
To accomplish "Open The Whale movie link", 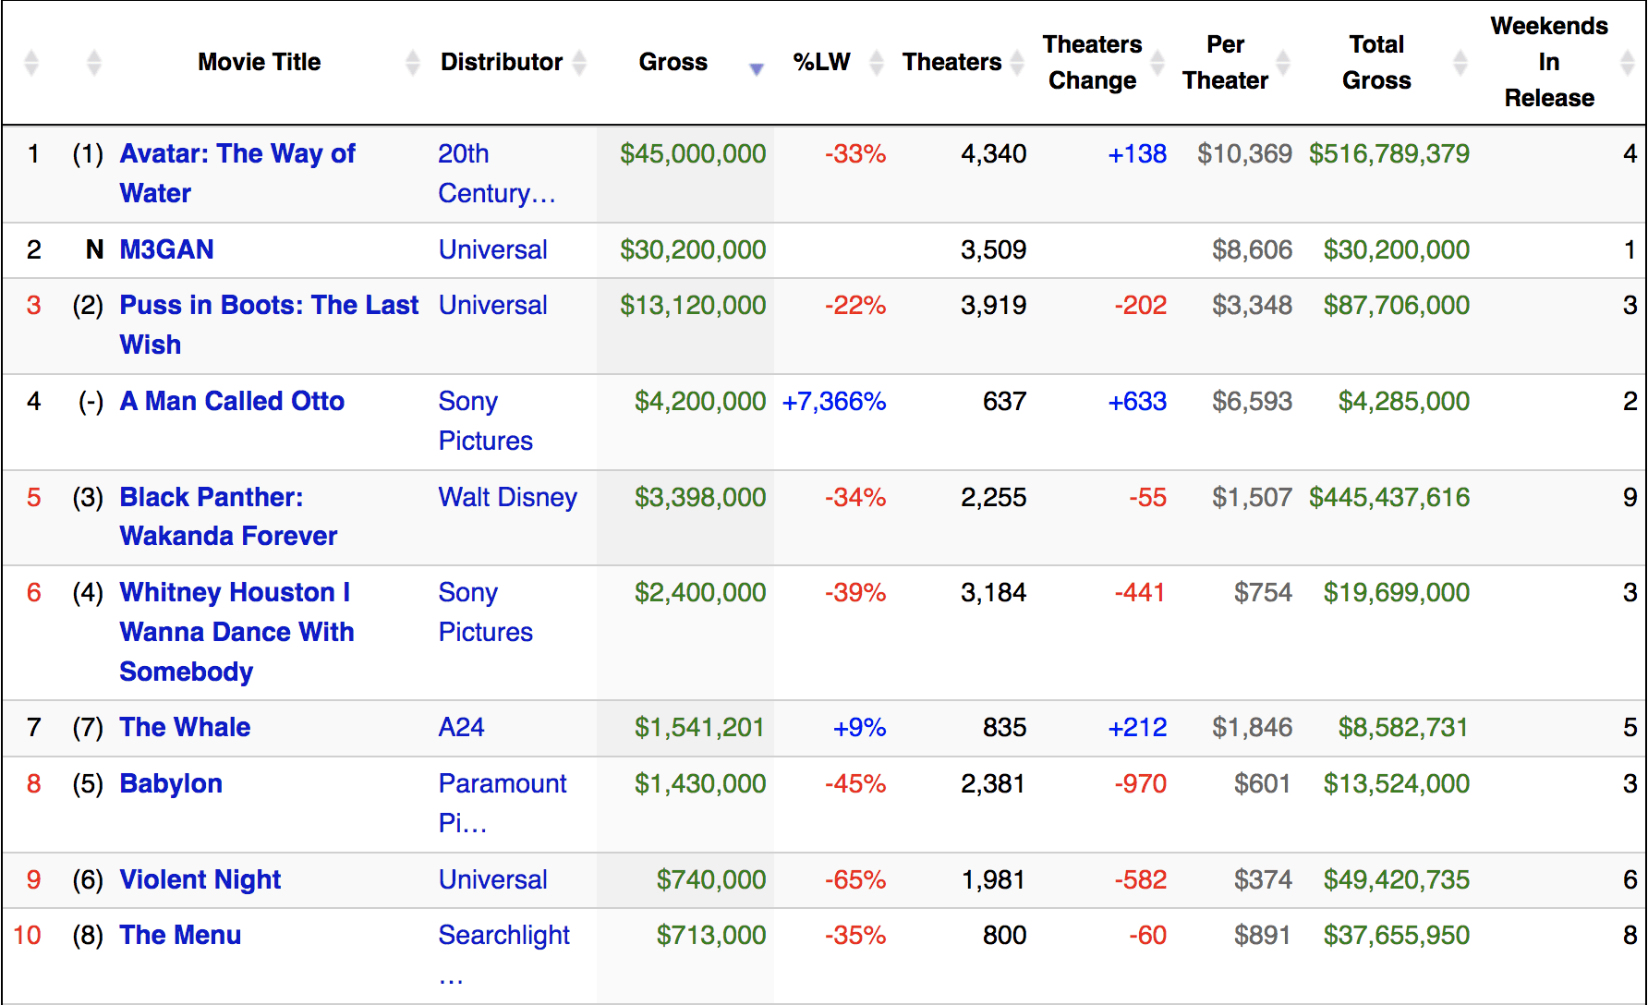I will click(x=185, y=727).
